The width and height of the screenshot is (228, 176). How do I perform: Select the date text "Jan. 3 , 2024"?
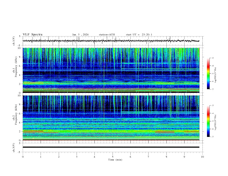point(80,35)
